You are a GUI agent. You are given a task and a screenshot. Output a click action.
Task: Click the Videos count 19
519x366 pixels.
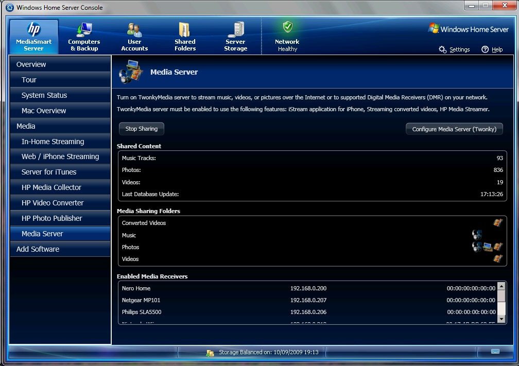coord(500,182)
